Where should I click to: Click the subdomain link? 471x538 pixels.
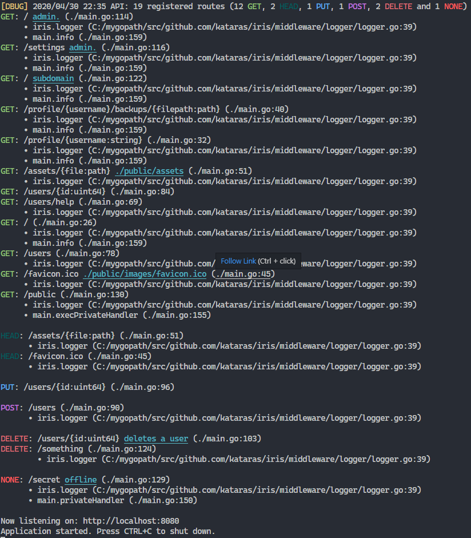pyautogui.click(x=53, y=78)
